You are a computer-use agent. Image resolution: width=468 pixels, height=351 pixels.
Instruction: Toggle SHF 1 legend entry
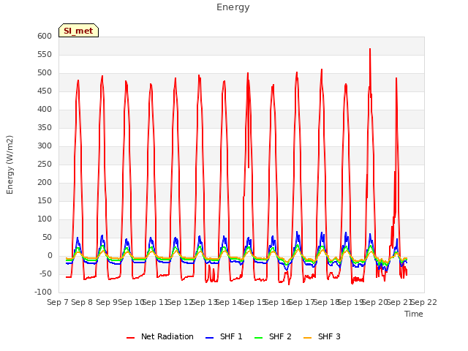coord(224,336)
